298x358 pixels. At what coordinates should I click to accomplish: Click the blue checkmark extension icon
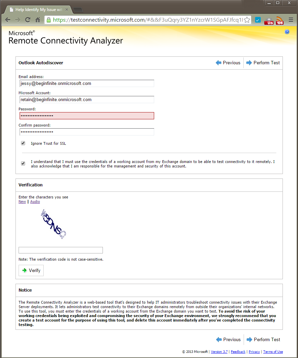[257, 20]
